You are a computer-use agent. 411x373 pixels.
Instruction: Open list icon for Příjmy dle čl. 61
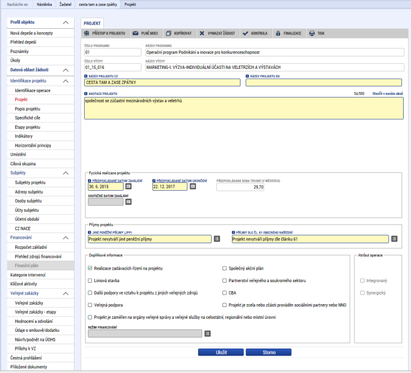pyautogui.click(x=394, y=239)
